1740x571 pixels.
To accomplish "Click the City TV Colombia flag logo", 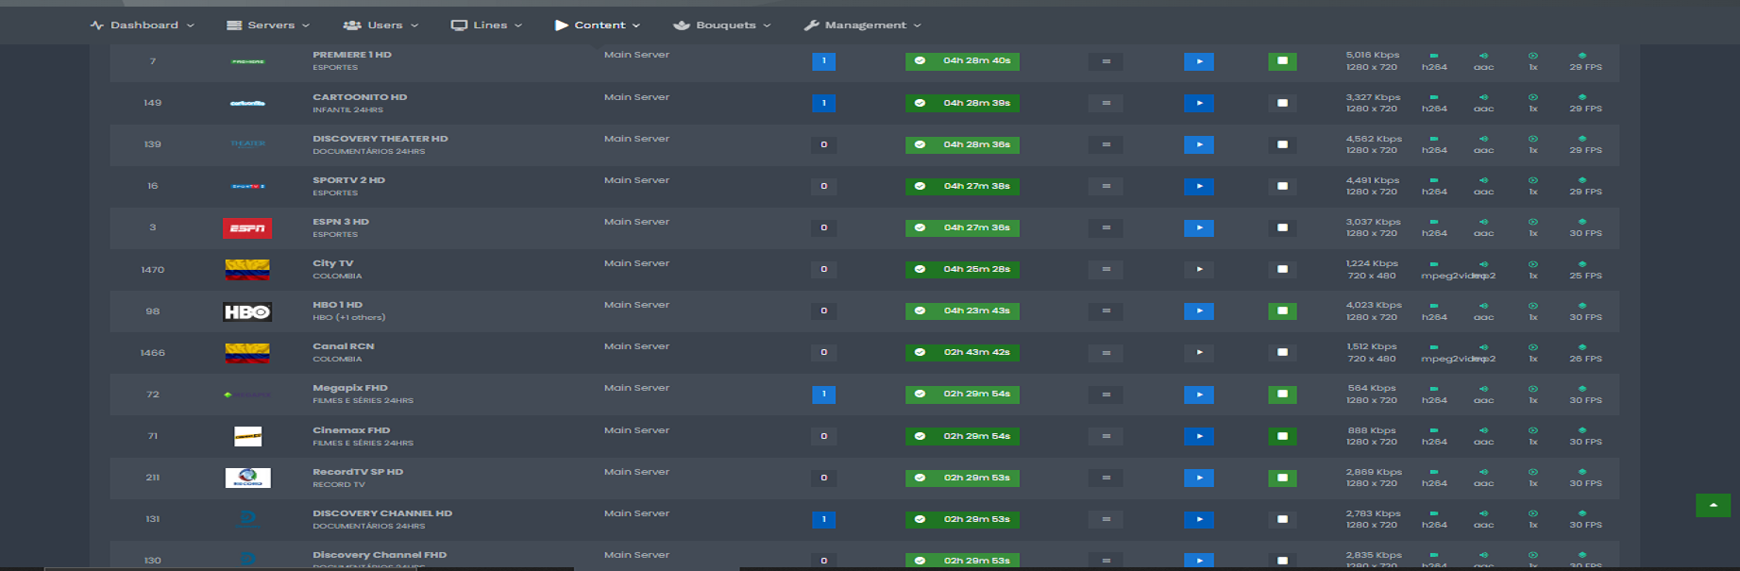I will 247,270.
